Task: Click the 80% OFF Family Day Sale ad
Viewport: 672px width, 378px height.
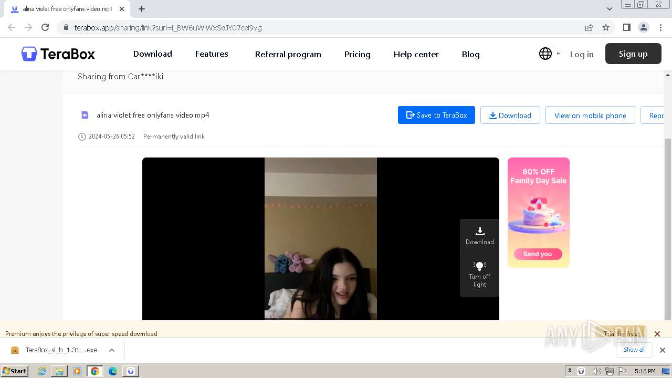Action: coord(538,212)
